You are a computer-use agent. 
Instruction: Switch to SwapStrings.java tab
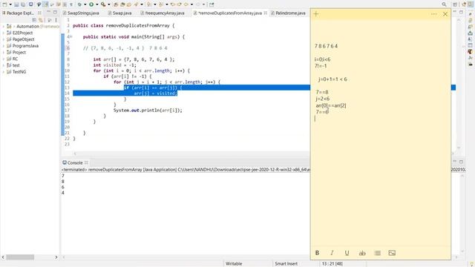[81, 13]
